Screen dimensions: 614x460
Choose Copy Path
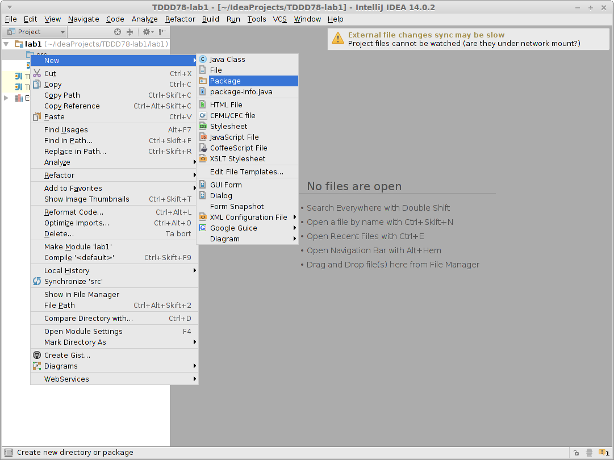[114, 95]
